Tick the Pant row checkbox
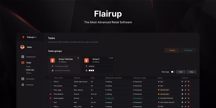This screenshot has width=216, height=108. point(50,102)
